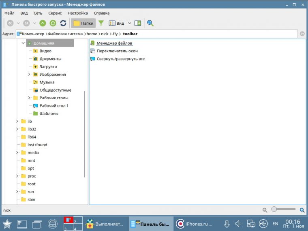This screenshot has width=308, height=231.
Task: Expand the media folder in tree
Action: (17, 153)
